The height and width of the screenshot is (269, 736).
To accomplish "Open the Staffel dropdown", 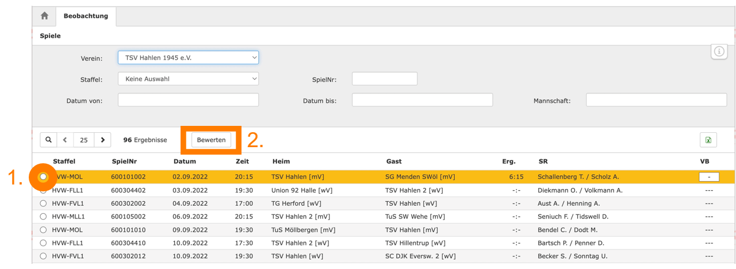I will [188, 79].
